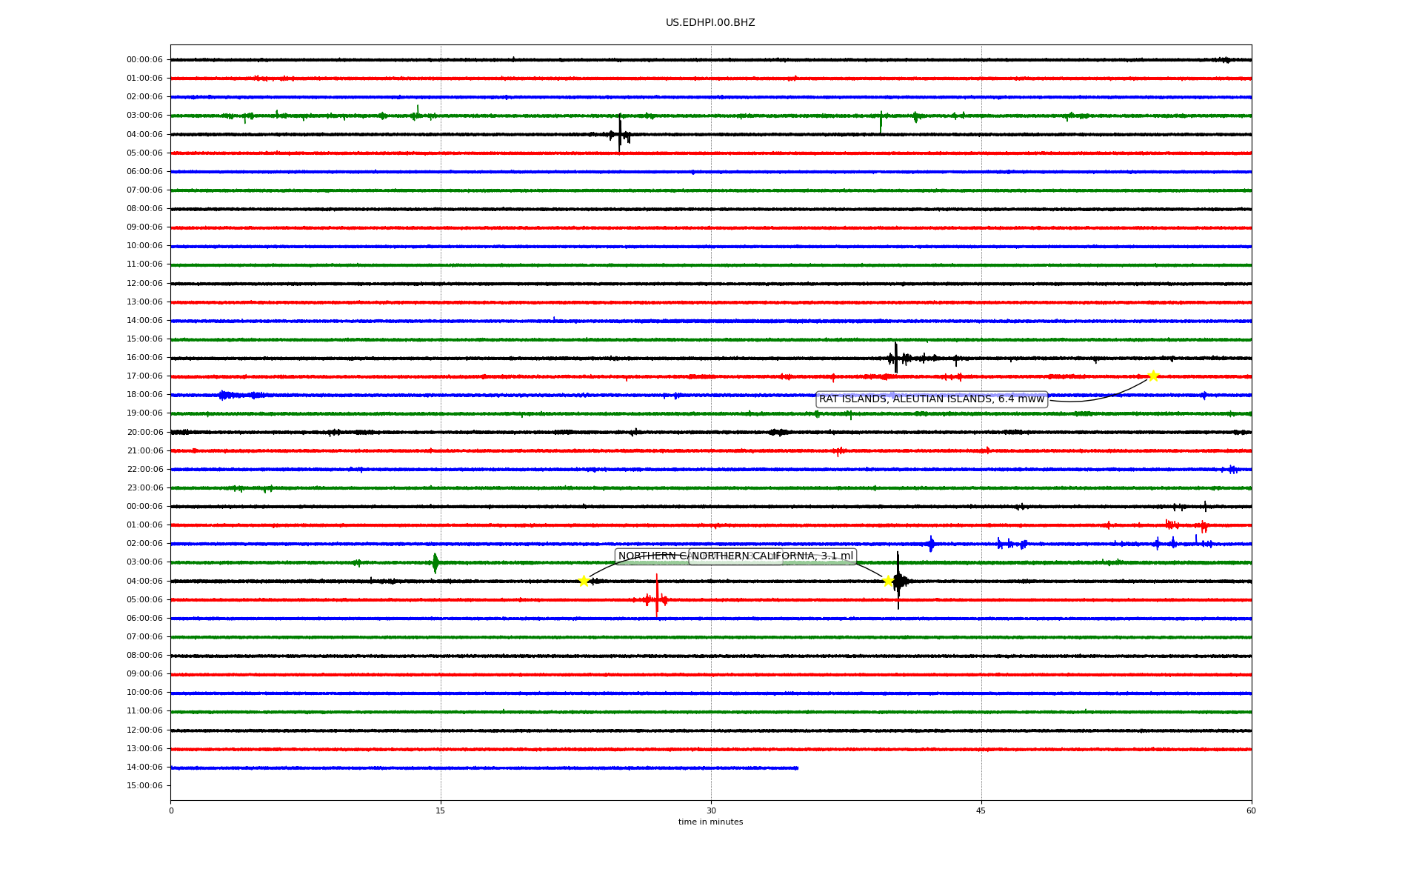Click the green burst near minute 15 on lower 03:00:06 trace
The height and width of the screenshot is (889, 1422).
pyautogui.click(x=435, y=563)
